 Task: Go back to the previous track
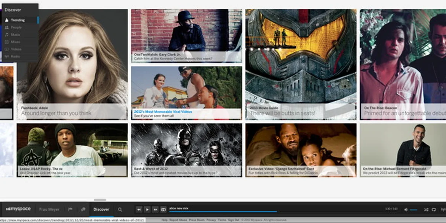click(x=139, y=210)
